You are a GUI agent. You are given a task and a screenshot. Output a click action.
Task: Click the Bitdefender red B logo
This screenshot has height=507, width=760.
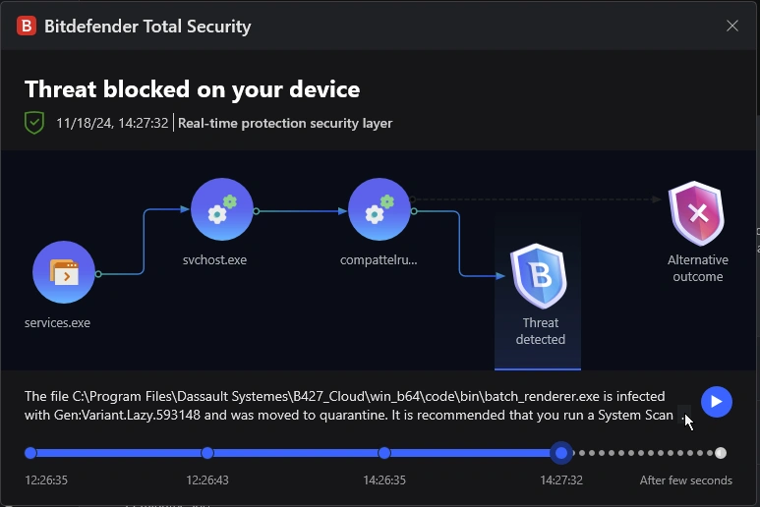[27, 27]
